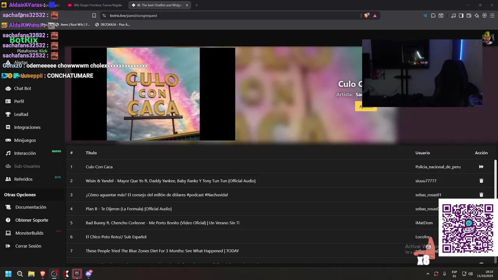Viewport: 498px width, 280px height.
Task: Select the Bad Bunny Me Porto Bonito title
Action: pos(162,223)
